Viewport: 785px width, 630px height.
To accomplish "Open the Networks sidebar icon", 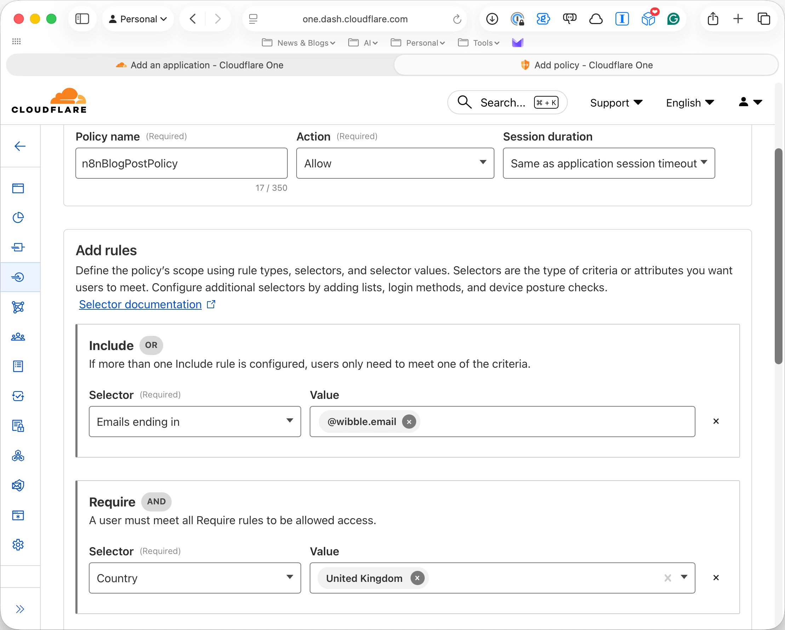I will click(x=18, y=307).
